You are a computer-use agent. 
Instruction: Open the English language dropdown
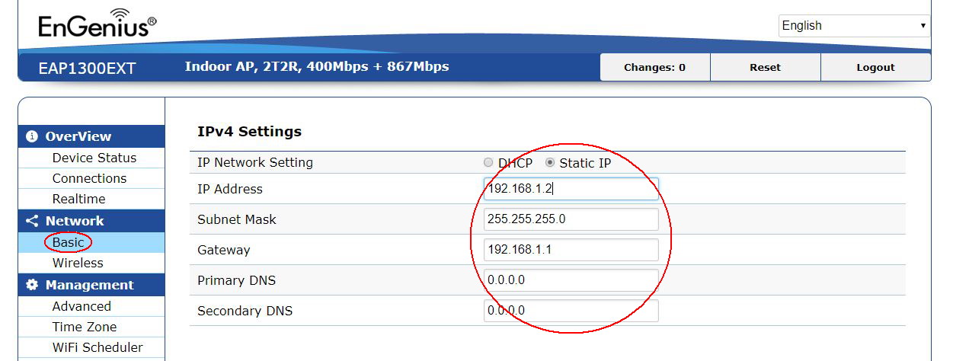pos(854,25)
